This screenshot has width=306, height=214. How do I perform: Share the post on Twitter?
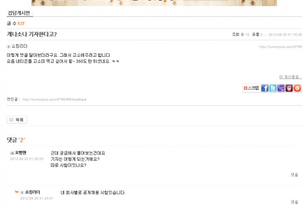tap(273, 88)
